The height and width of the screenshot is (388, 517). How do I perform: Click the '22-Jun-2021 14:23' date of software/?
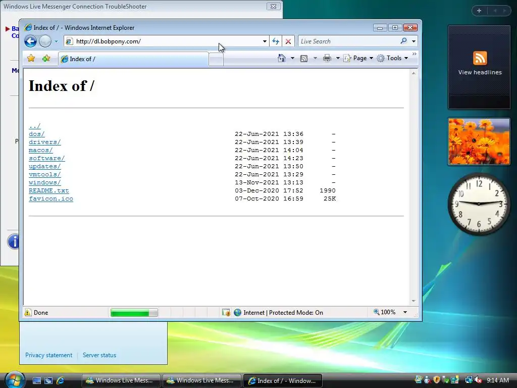coord(269,158)
